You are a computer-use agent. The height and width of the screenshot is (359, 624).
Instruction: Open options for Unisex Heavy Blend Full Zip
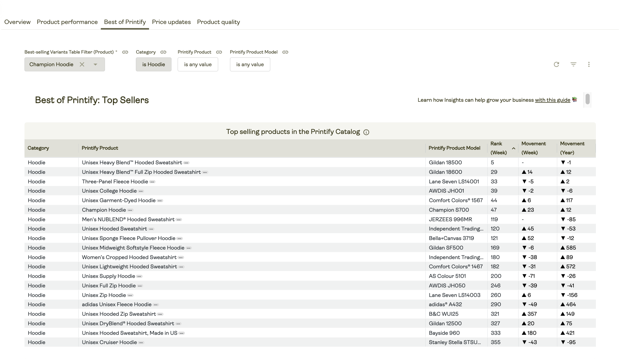[205, 172]
